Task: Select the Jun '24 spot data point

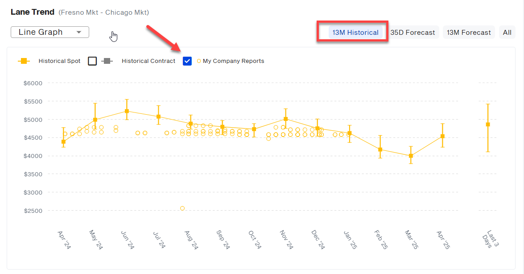Action: click(127, 111)
